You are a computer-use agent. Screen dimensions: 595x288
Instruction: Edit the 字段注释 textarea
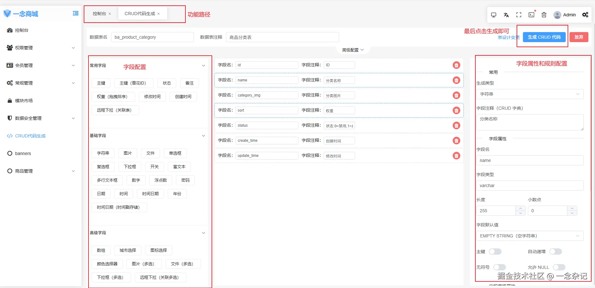point(530,122)
